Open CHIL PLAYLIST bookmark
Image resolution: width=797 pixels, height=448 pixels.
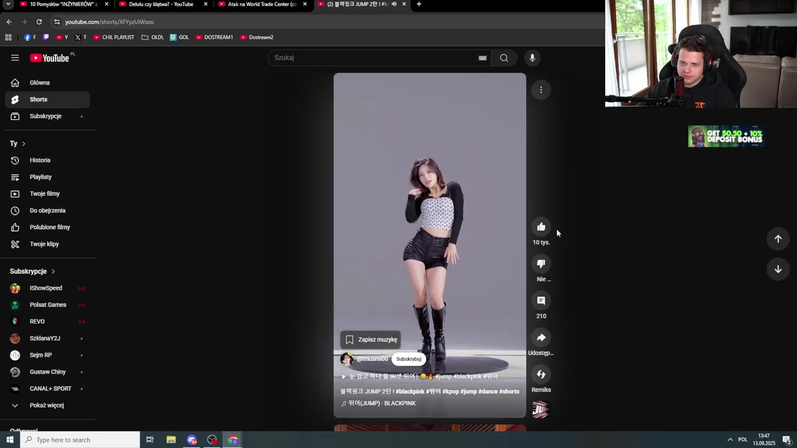[x=114, y=37]
